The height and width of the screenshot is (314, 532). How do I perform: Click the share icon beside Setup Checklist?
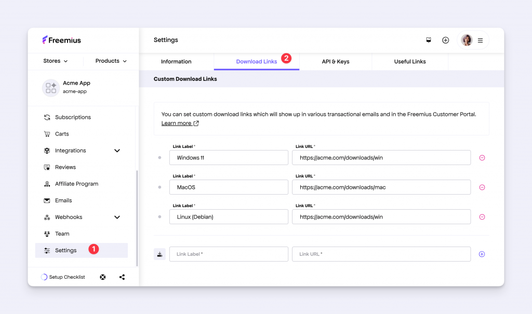click(x=122, y=277)
